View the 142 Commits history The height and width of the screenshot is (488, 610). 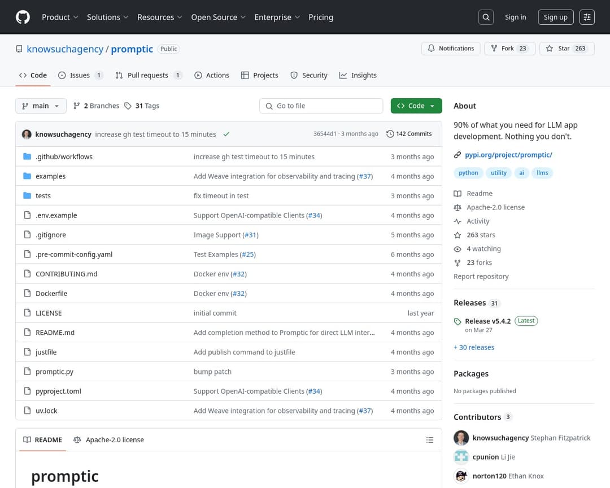tap(409, 134)
